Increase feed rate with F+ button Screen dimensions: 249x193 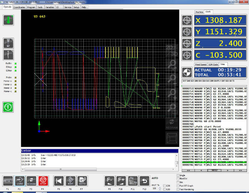coord(121,181)
